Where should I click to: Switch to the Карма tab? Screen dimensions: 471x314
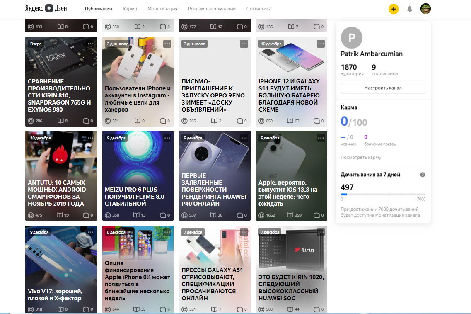coord(130,9)
